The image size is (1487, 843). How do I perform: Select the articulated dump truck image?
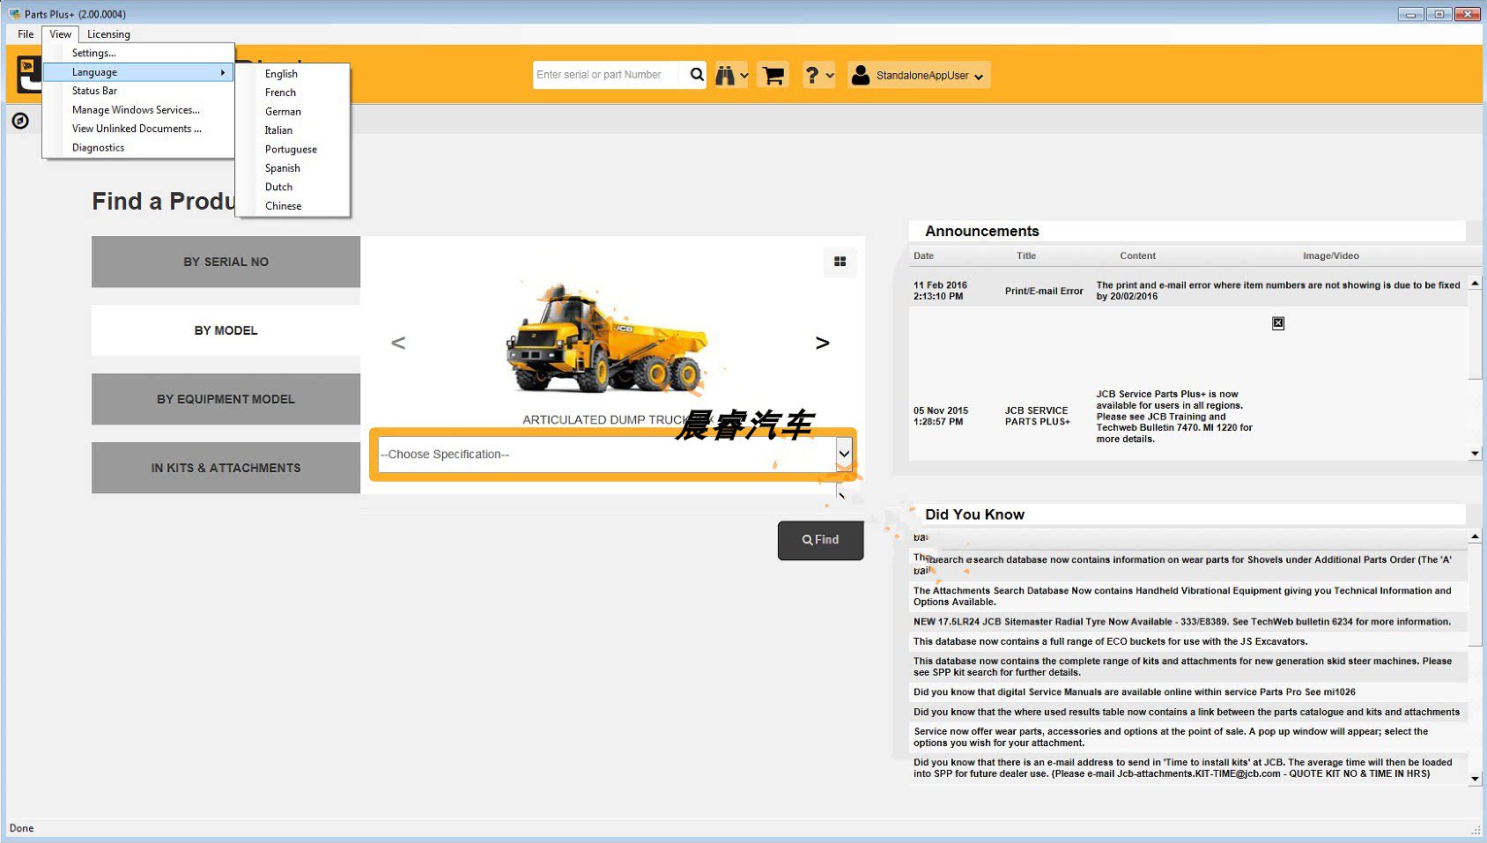(607, 338)
